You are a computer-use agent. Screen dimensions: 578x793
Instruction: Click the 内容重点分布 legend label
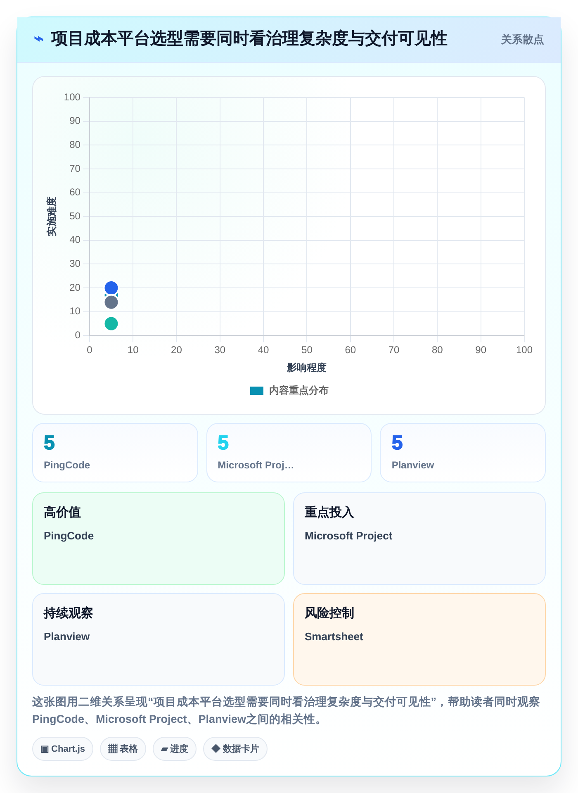point(298,391)
